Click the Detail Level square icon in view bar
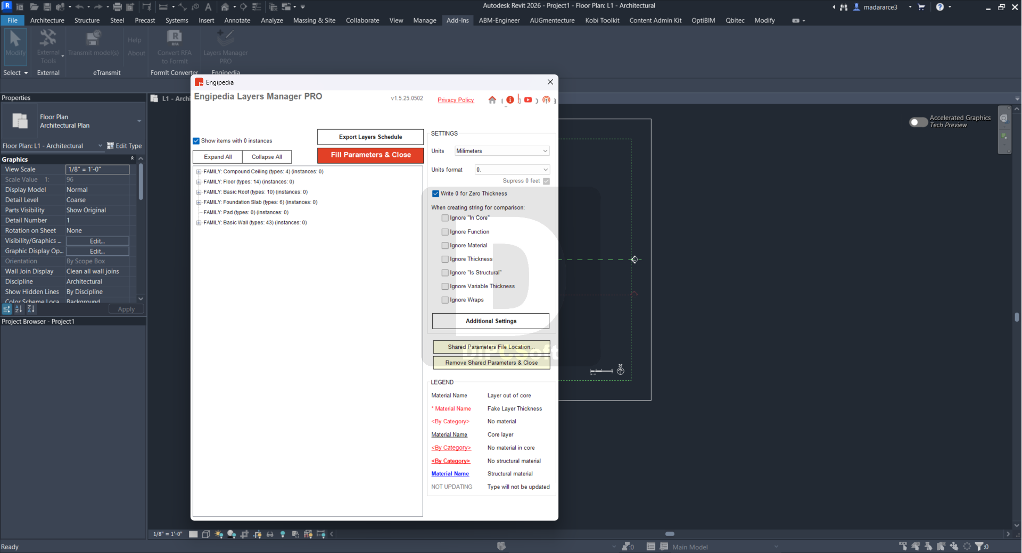Viewport: 1022px width, 553px height. pyautogui.click(x=193, y=534)
